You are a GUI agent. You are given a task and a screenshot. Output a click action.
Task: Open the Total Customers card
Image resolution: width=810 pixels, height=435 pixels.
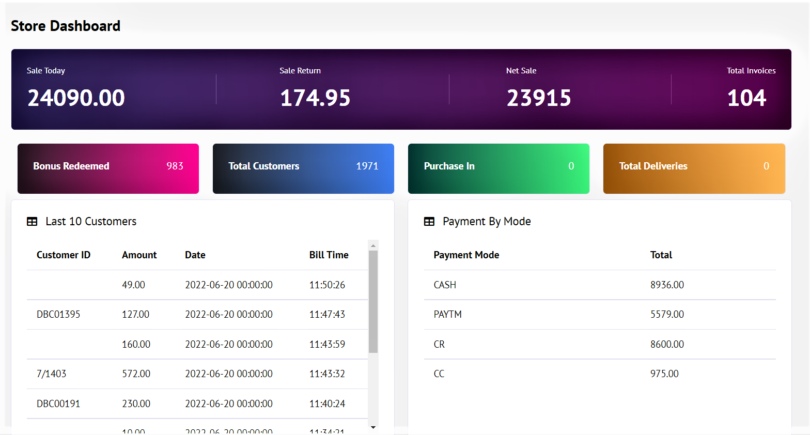point(303,168)
